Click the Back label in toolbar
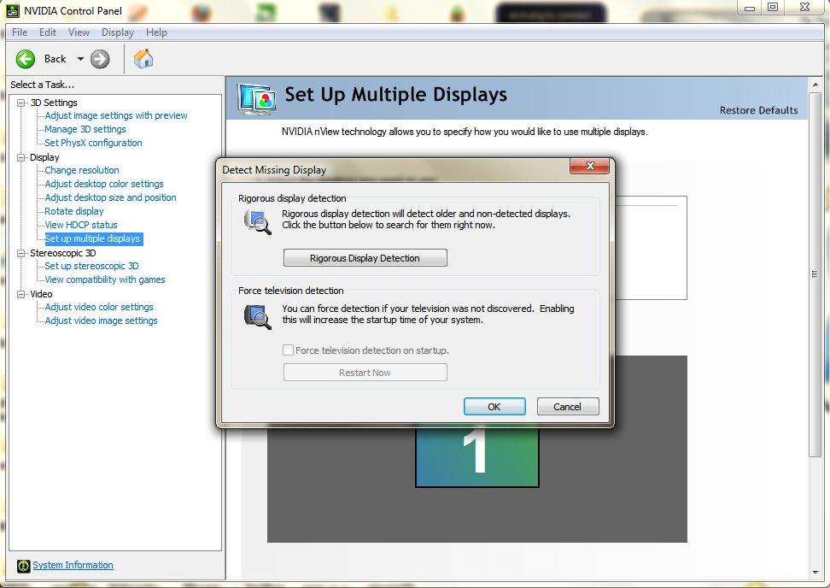This screenshot has height=588, width=830. click(x=55, y=59)
